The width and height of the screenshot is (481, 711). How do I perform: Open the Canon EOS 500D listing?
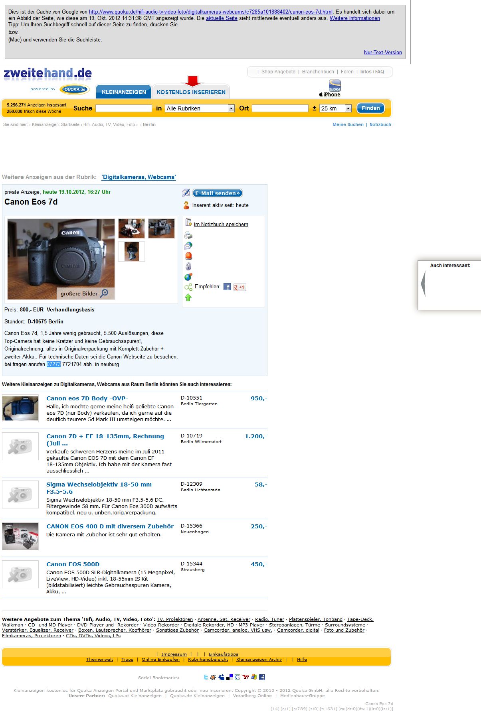pyautogui.click(x=73, y=564)
